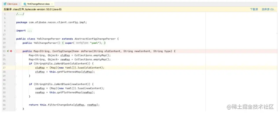The image size is (278, 114).
Task: Select the YmlChangeParser.class tab
Action: point(38,4)
